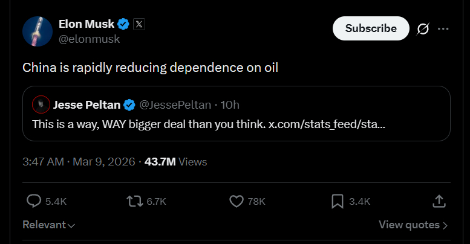Open the three-dot More options menu
Image resolution: width=470 pixels, height=244 pixels.
pyautogui.click(x=443, y=28)
